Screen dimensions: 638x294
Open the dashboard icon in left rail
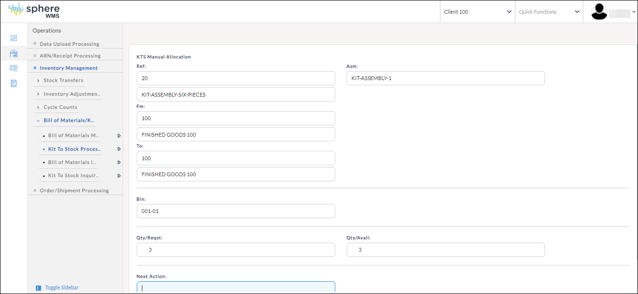point(14,38)
